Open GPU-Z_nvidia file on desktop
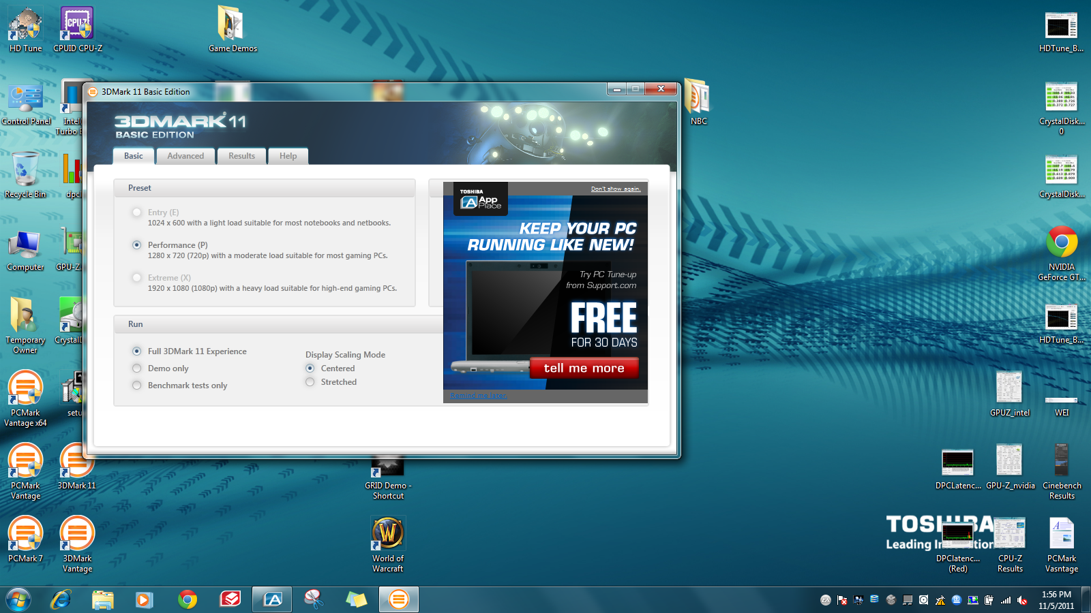The width and height of the screenshot is (1091, 613). pos(1010,467)
